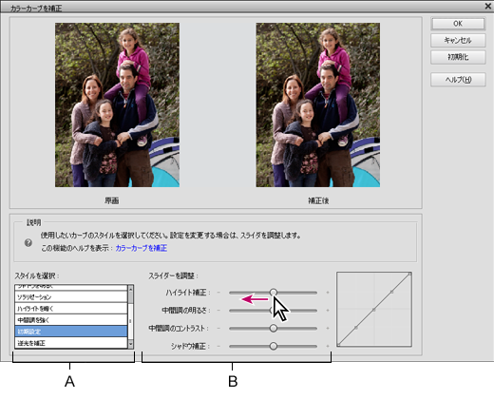Click the 中間調のコントラスト slider handle
494x399 pixels.
(274, 328)
